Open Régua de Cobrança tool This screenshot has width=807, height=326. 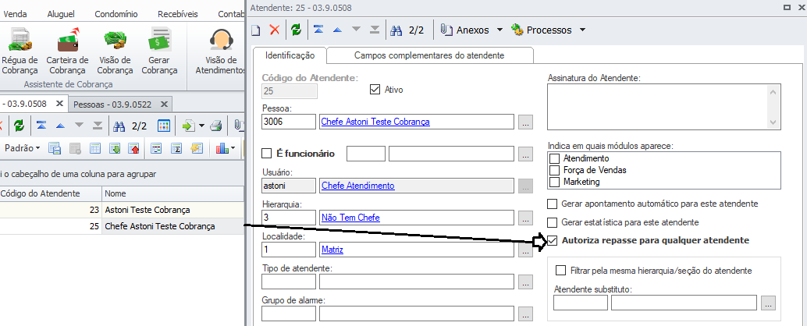point(20,51)
